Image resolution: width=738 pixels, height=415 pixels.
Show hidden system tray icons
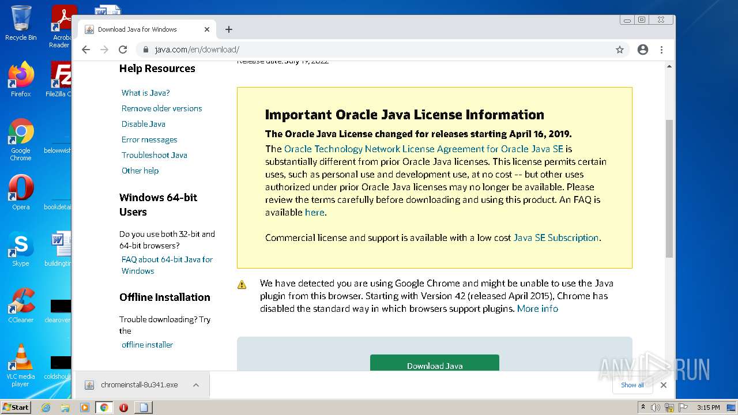[643, 408]
